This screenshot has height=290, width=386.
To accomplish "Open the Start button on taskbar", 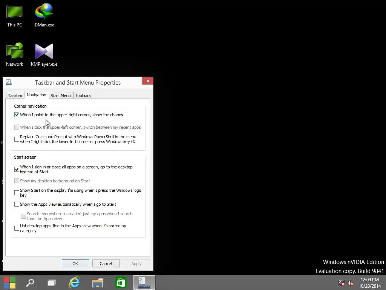I will 10,282.
